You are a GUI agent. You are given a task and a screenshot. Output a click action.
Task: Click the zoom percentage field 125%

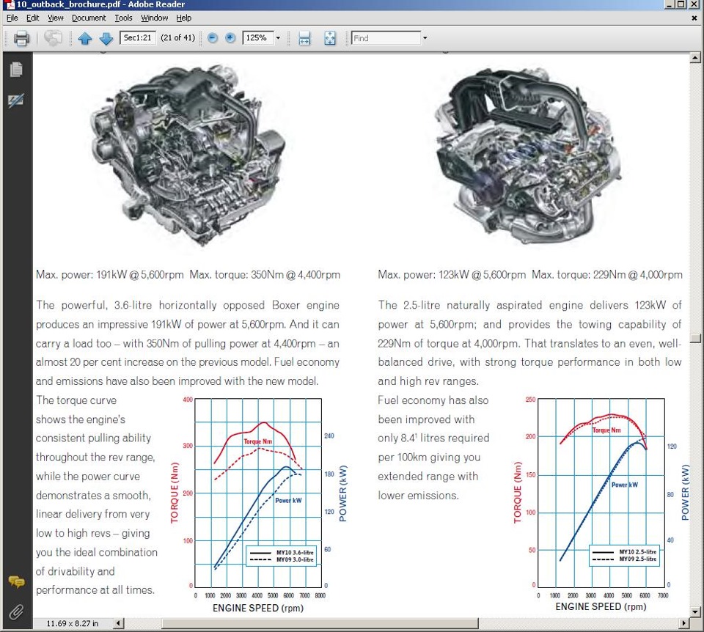click(257, 37)
